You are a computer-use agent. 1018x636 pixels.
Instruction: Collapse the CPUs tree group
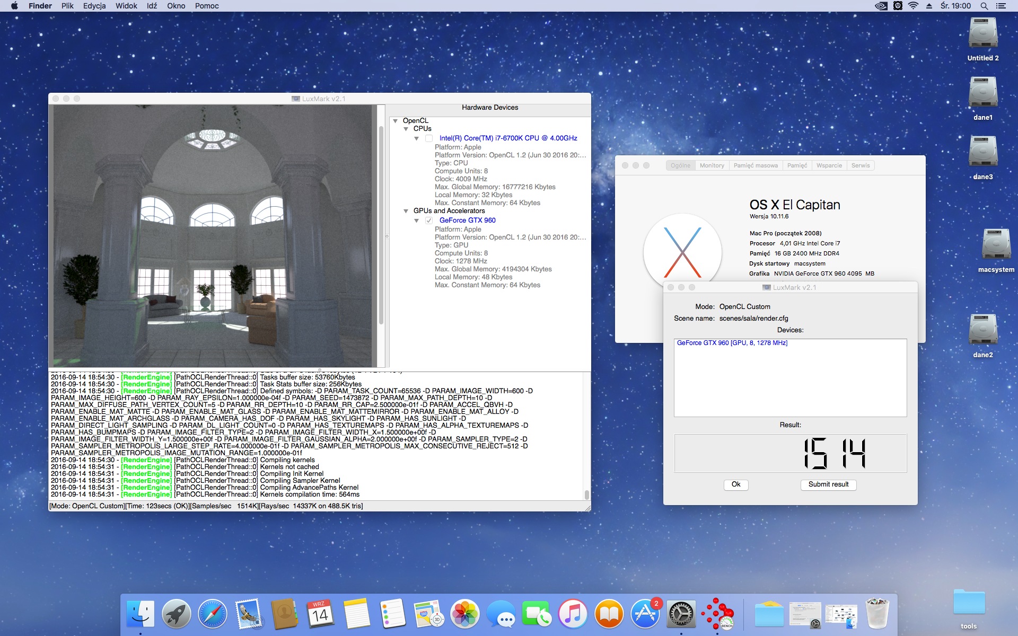pos(406,129)
